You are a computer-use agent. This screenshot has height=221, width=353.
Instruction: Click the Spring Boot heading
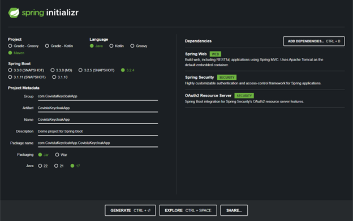click(x=19, y=63)
